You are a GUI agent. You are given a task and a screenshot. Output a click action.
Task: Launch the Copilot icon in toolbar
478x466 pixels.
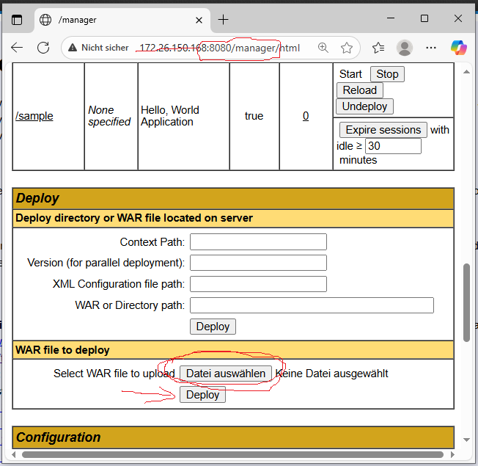(458, 48)
